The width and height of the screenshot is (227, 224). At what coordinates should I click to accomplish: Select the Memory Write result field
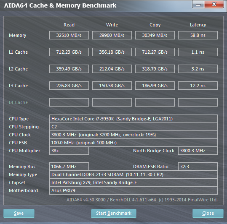(112, 35)
